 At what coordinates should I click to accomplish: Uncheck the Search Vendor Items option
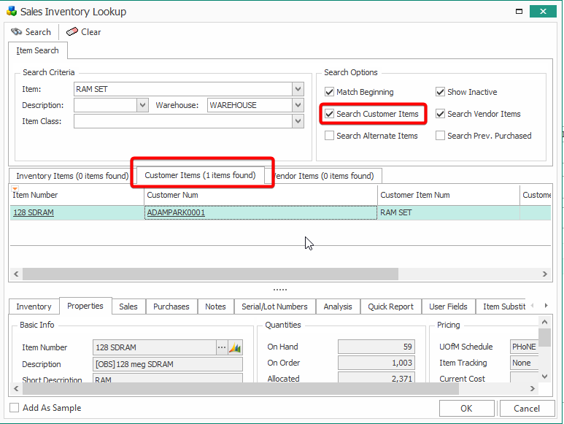pyautogui.click(x=441, y=114)
